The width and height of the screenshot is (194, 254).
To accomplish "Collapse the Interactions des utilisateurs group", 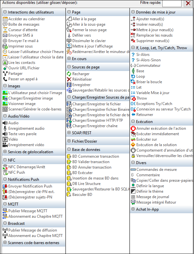I will point(5,12).
